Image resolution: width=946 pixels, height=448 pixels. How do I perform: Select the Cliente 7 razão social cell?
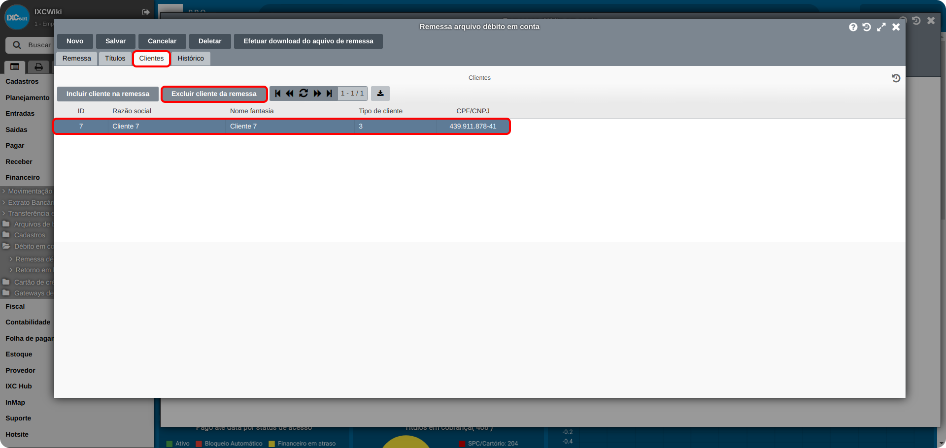(x=167, y=127)
